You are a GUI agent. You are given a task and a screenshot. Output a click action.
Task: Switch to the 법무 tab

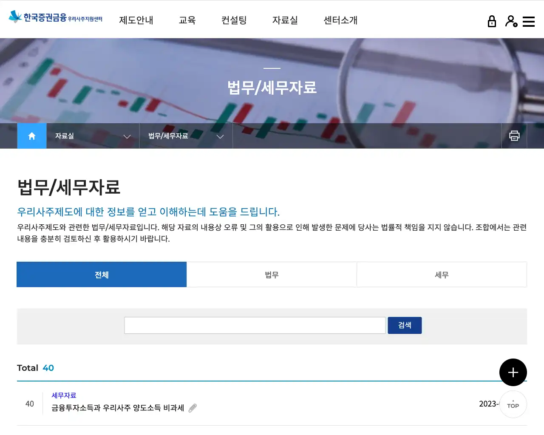(x=272, y=274)
